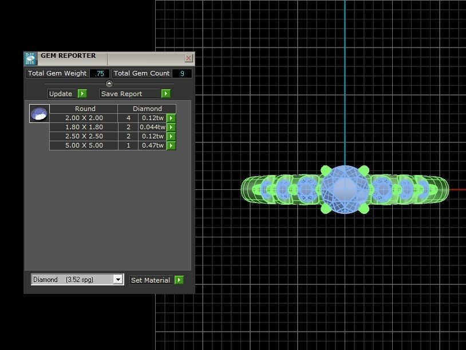Click the Total Gem Weight label
The image size is (466, 350).
tap(57, 73)
